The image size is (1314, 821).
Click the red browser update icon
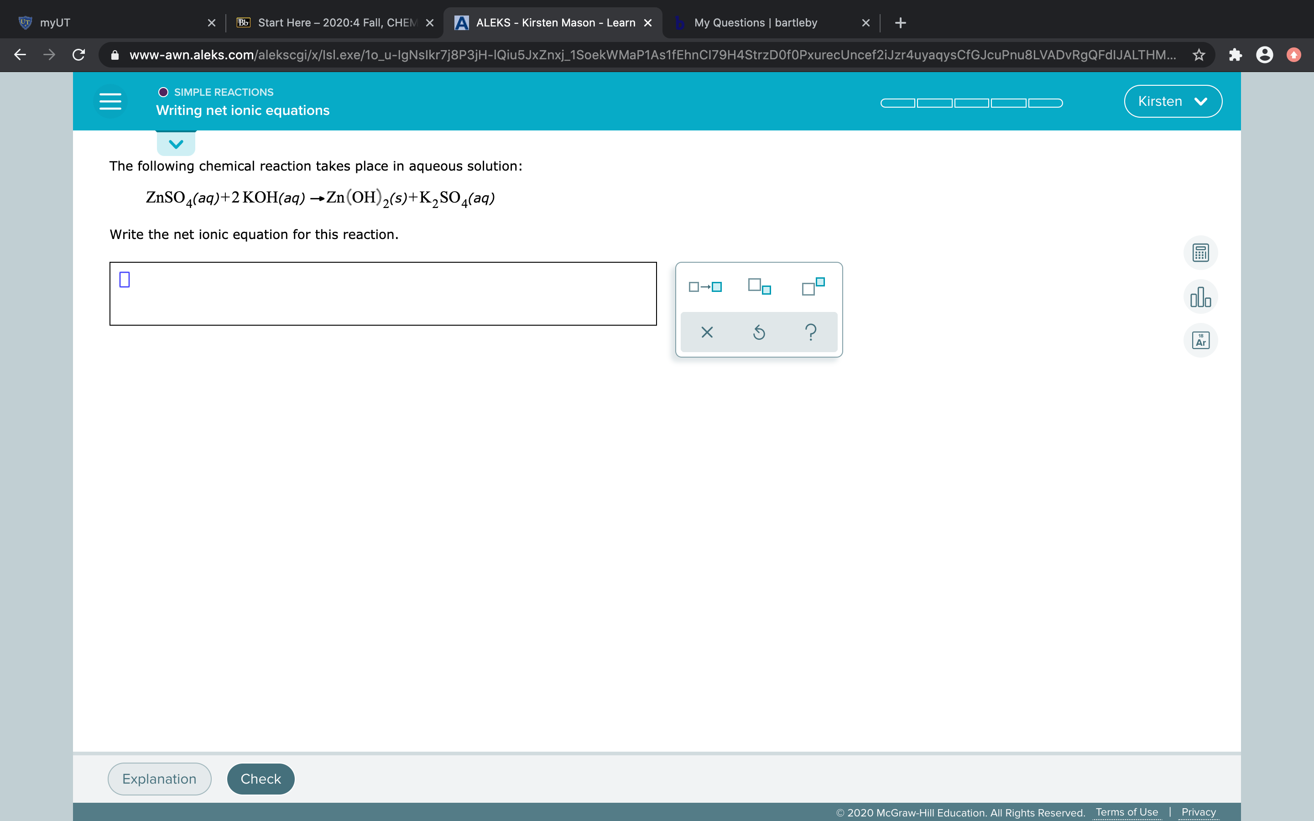(1294, 55)
